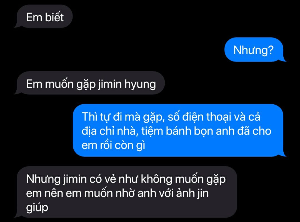Select the blue message starting "Thì tự đi"
This screenshot has width=300, height=222.
click(179, 130)
